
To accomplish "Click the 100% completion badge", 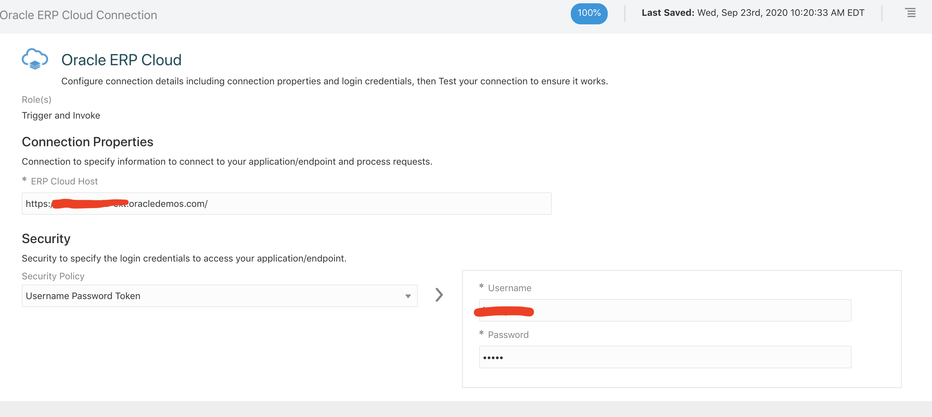I will pos(589,14).
